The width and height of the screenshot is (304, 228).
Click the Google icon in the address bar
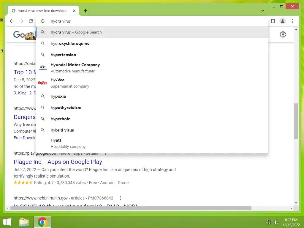pos(43,21)
